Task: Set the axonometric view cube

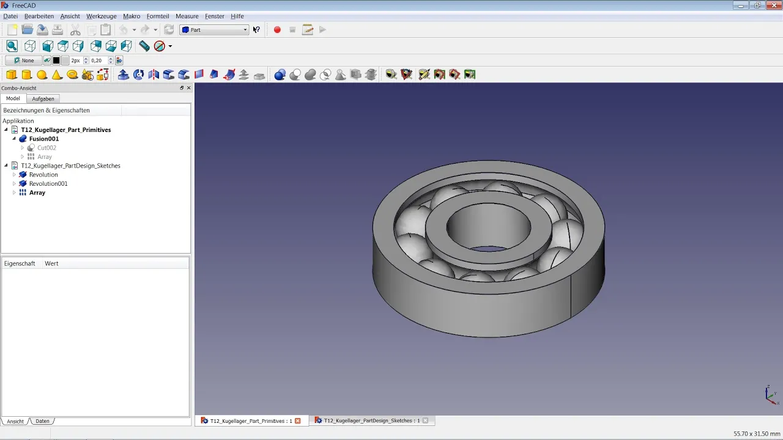Action: point(29,46)
